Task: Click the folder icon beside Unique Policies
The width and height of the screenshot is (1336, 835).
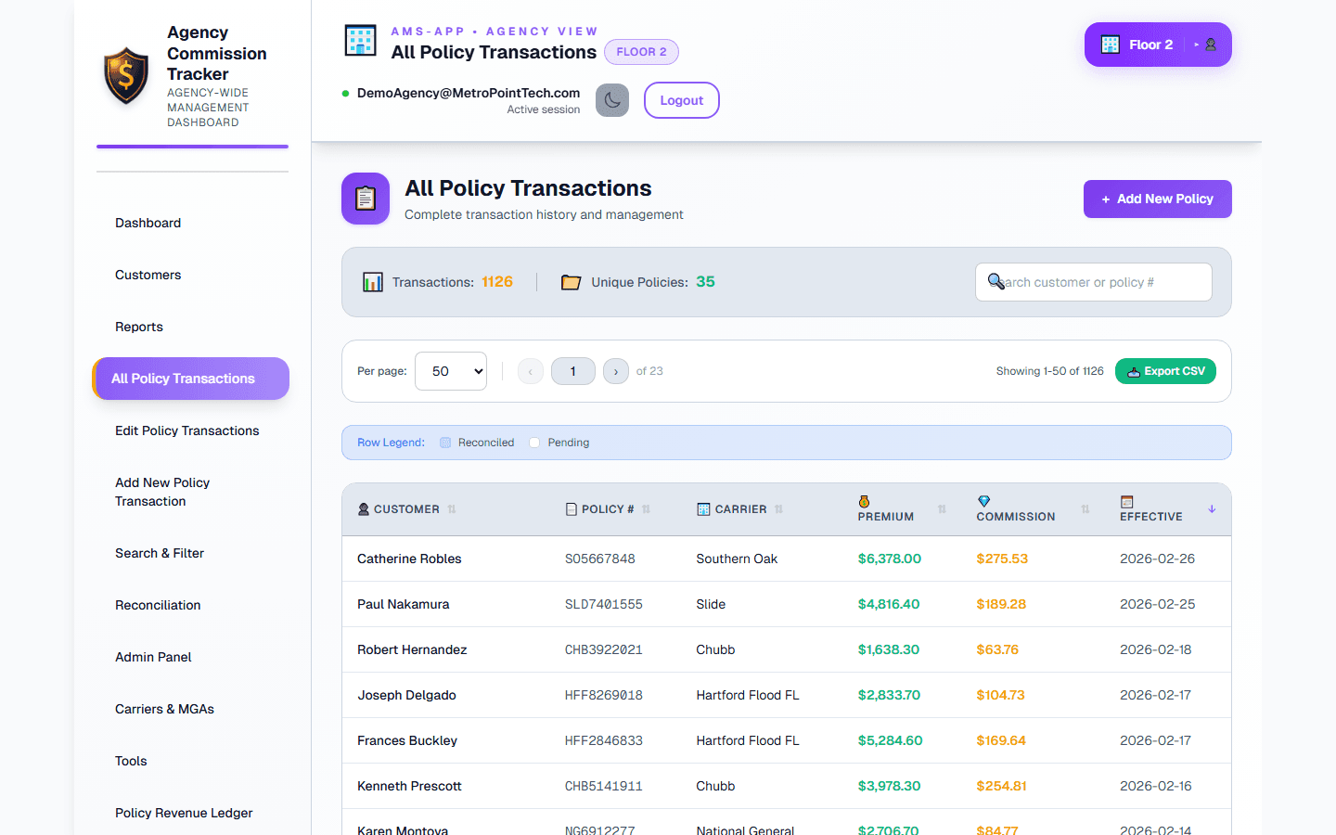Action: (572, 281)
